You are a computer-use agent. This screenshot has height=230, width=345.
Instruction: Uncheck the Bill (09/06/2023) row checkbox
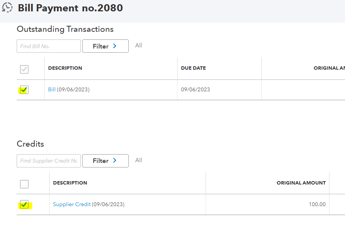click(24, 90)
